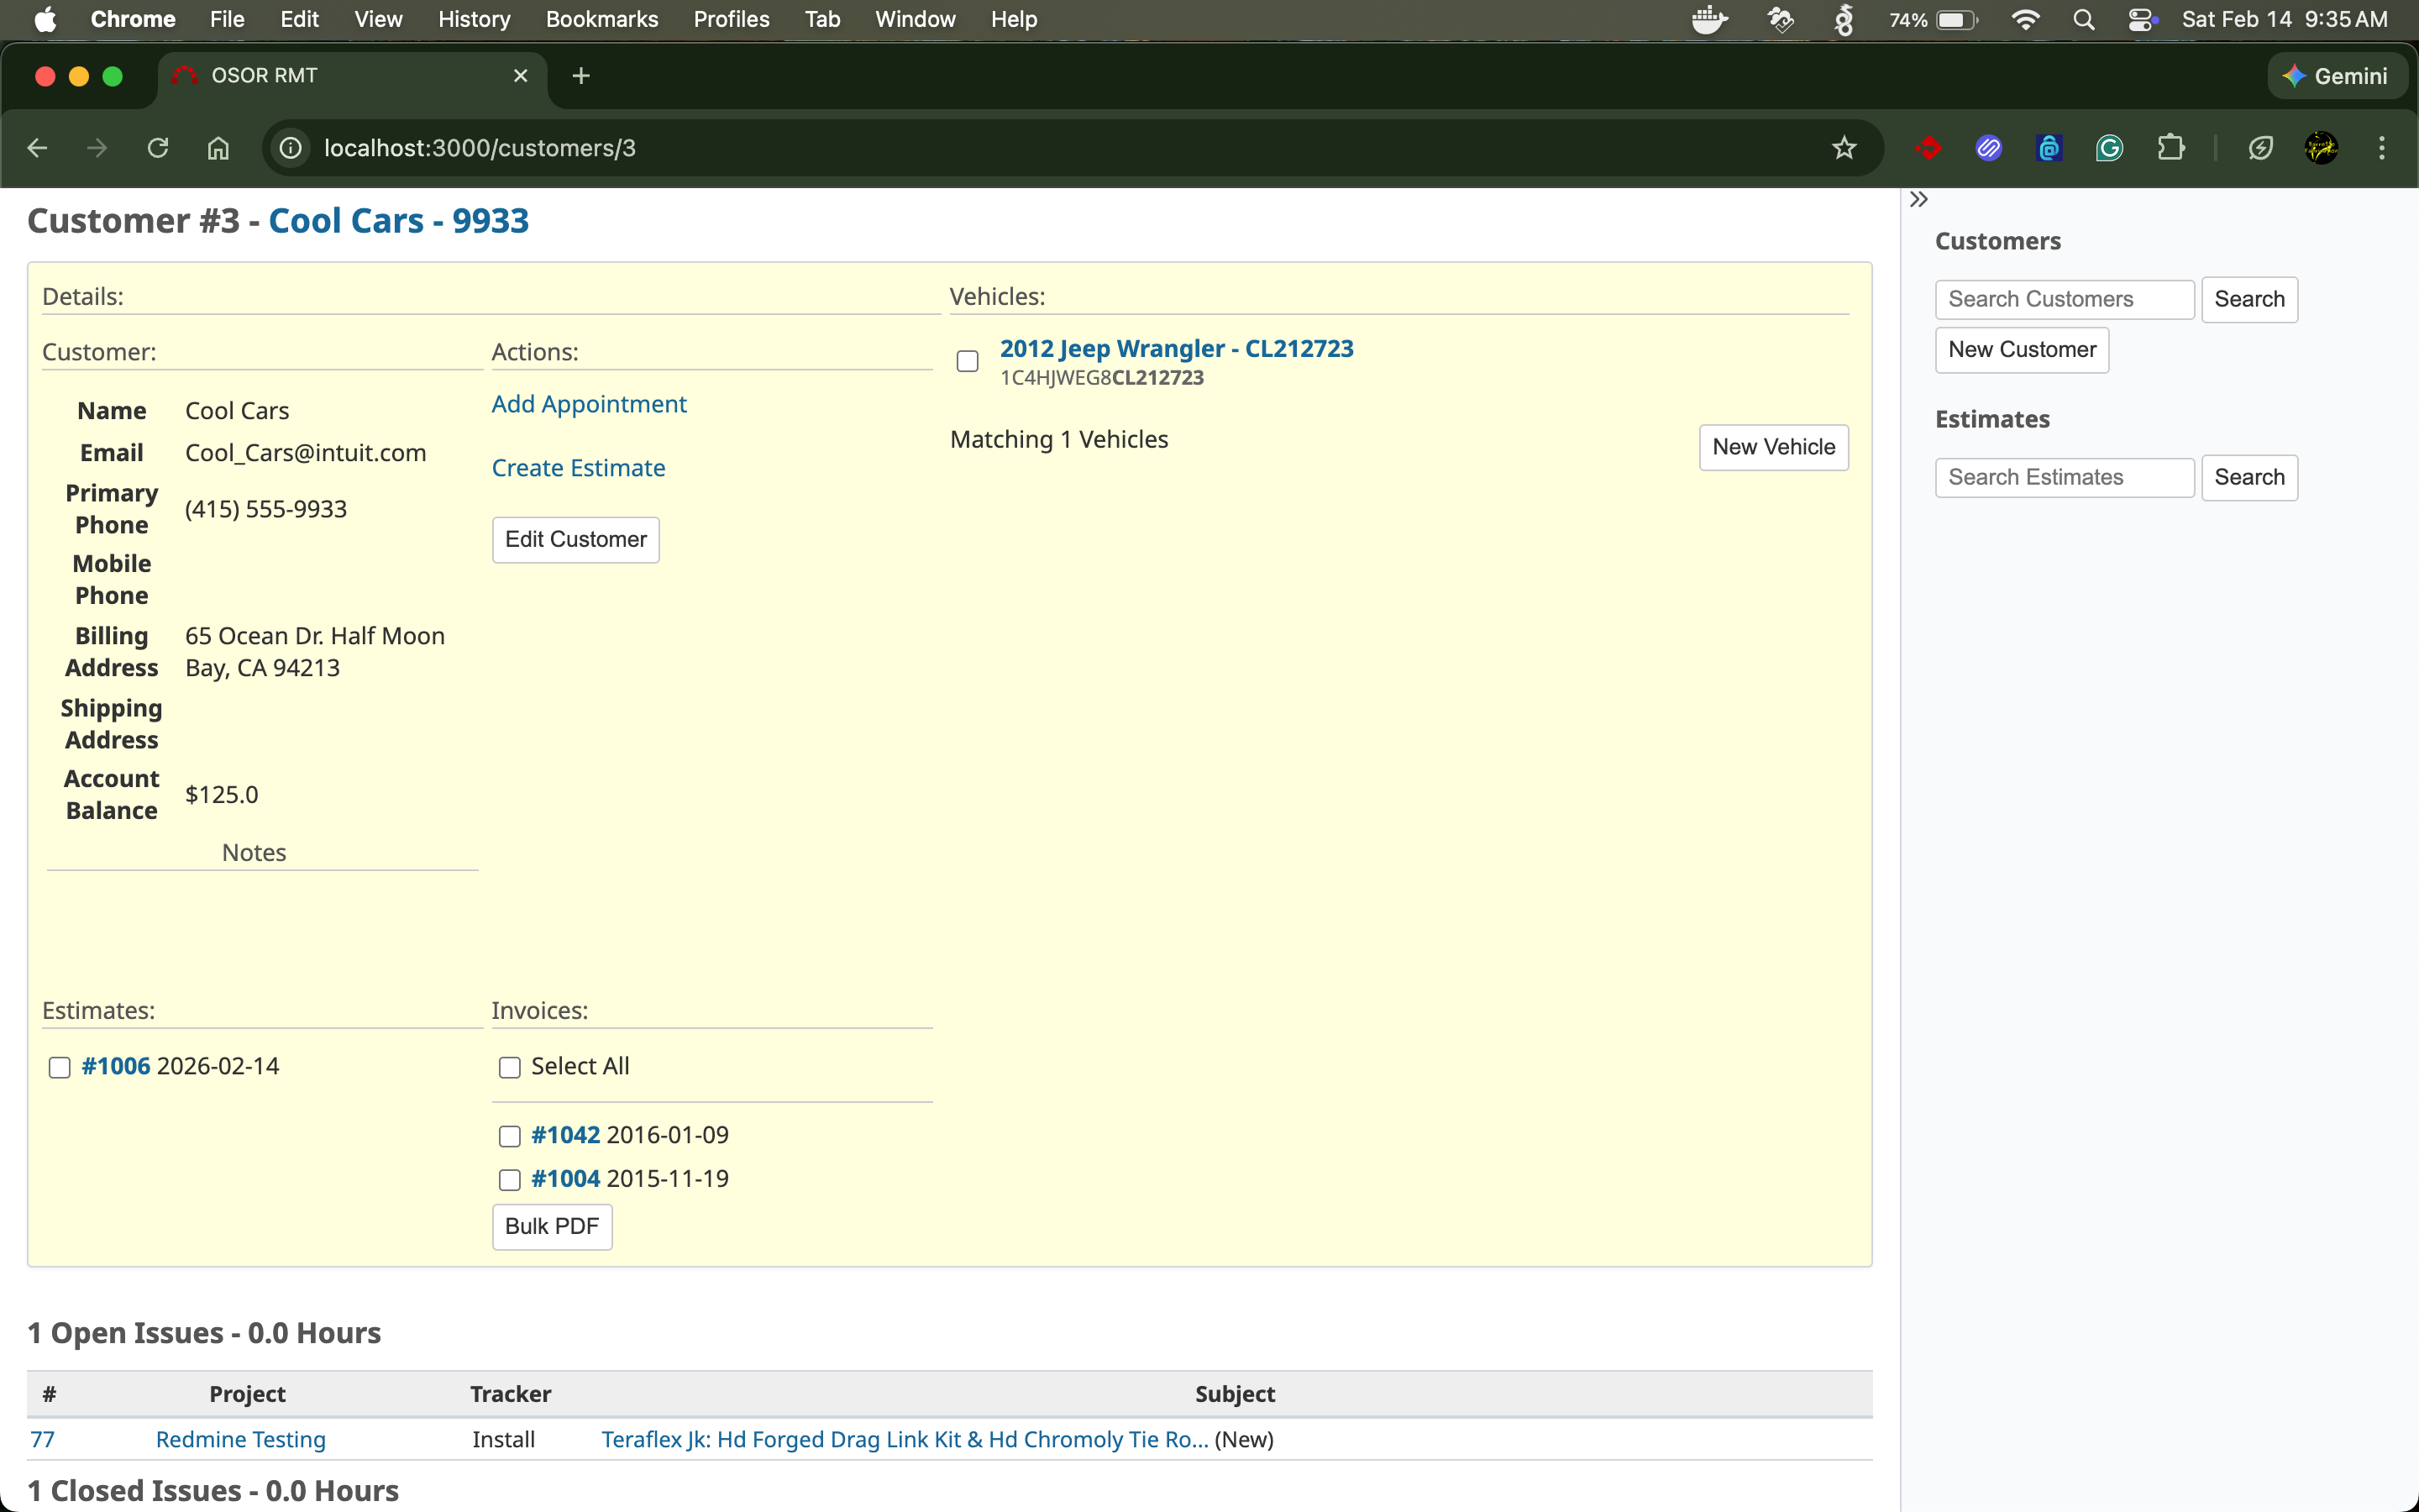Open the History menu
This screenshot has width=2419, height=1512.
[x=473, y=19]
